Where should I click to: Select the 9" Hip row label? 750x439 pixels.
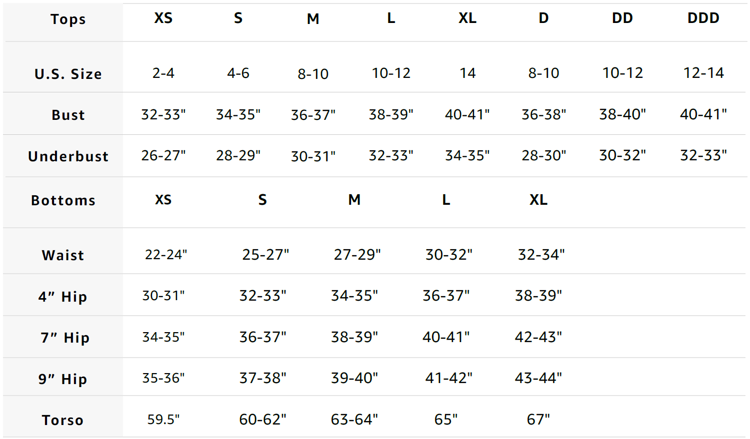63,380
